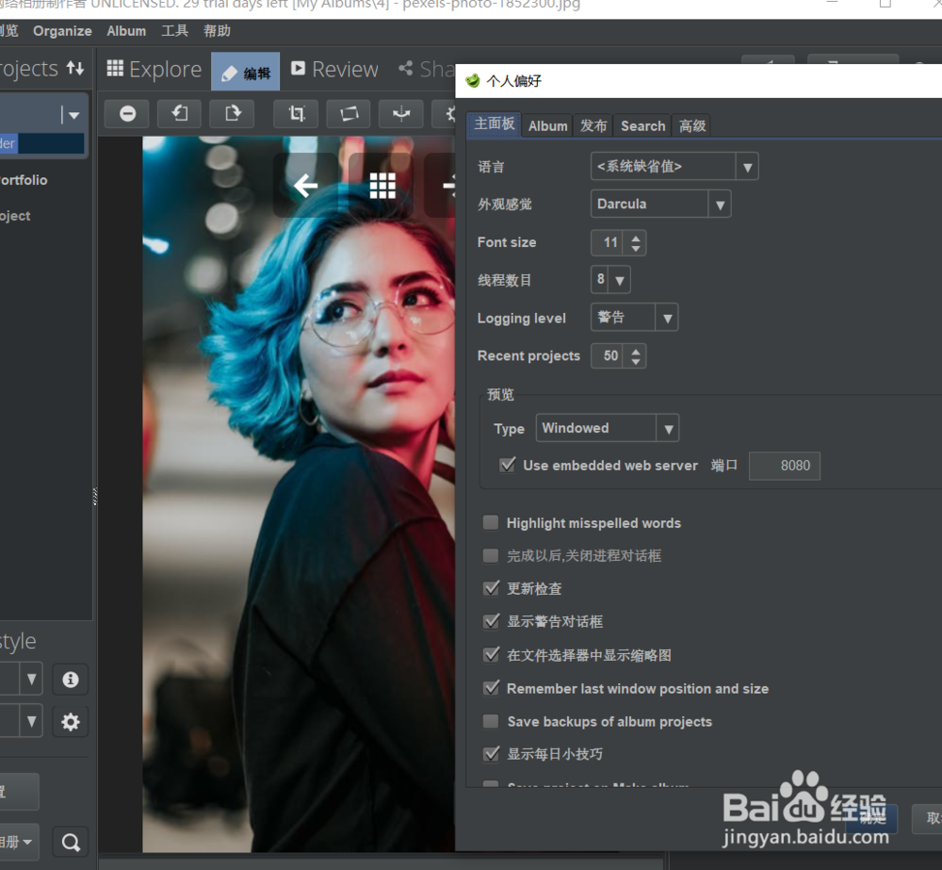Rotate image left with toolbar icon
This screenshot has height=870, width=942.
(180, 114)
